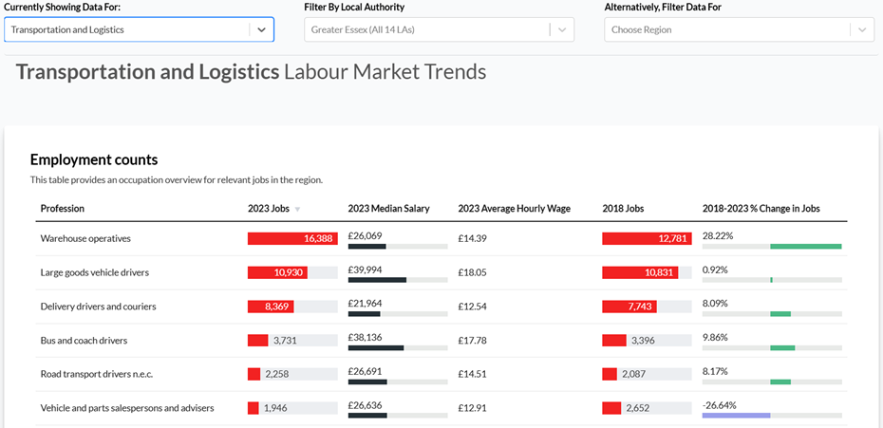The height and width of the screenshot is (428, 883).
Task: Click the sort arrow beside 2023 Jobs
Action: coord(297,209)
